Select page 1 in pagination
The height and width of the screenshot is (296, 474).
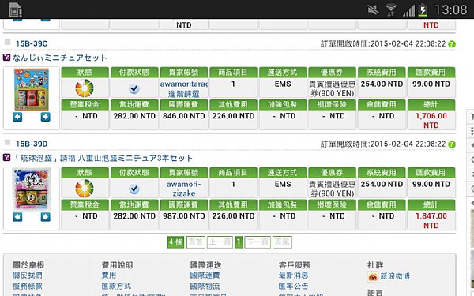tap(239, 242)
